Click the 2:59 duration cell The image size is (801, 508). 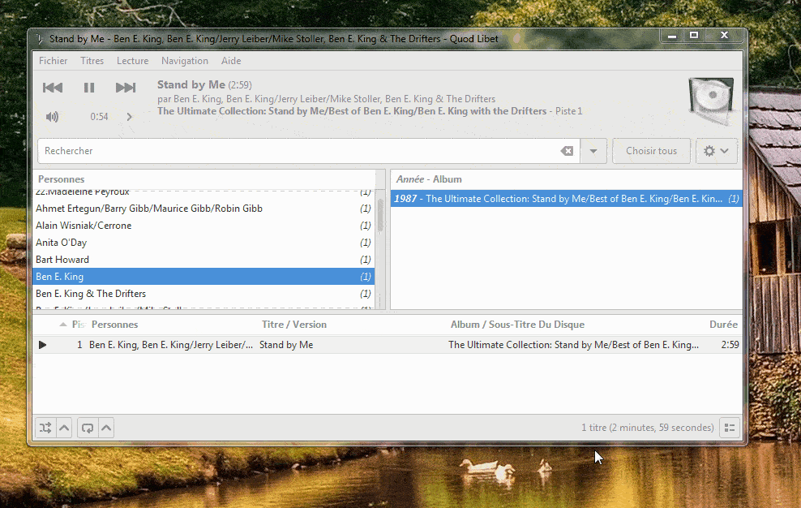click(x=730, y=345)
